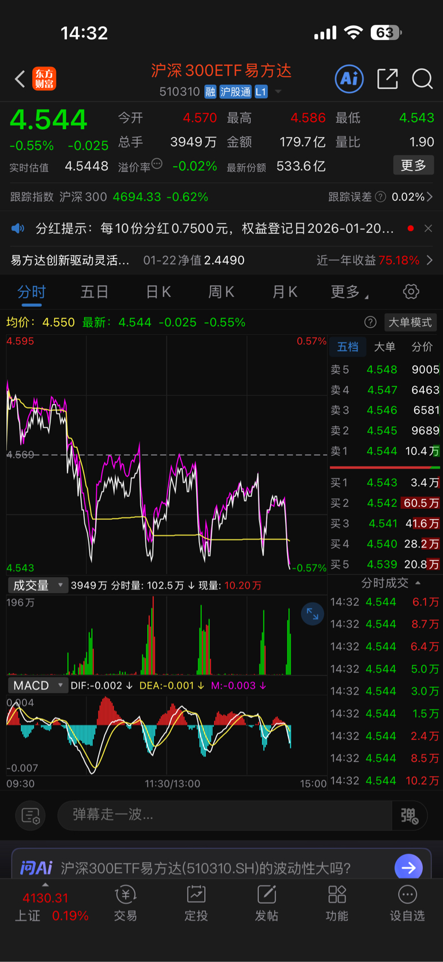443x962 pixels.
Task: Expand chart to fullscreen icon
Action: pos(313,614)
